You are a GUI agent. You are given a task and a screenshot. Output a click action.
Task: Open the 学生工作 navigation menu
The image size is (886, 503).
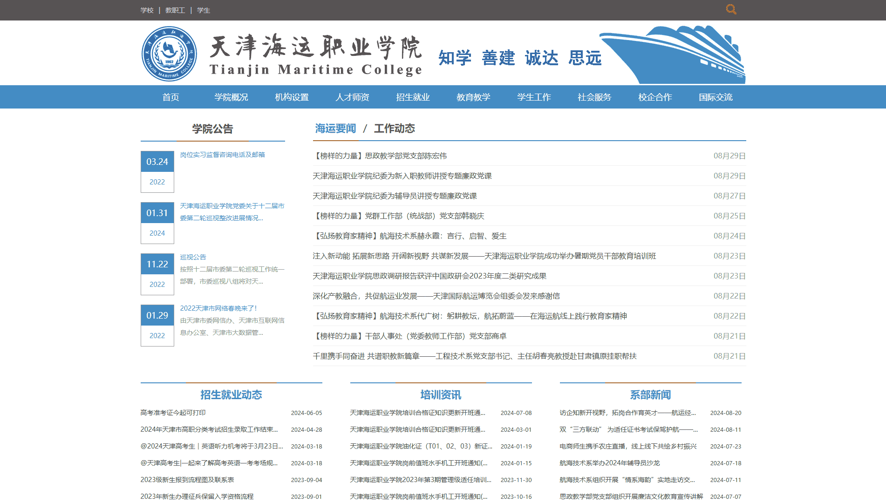[534, 97]
